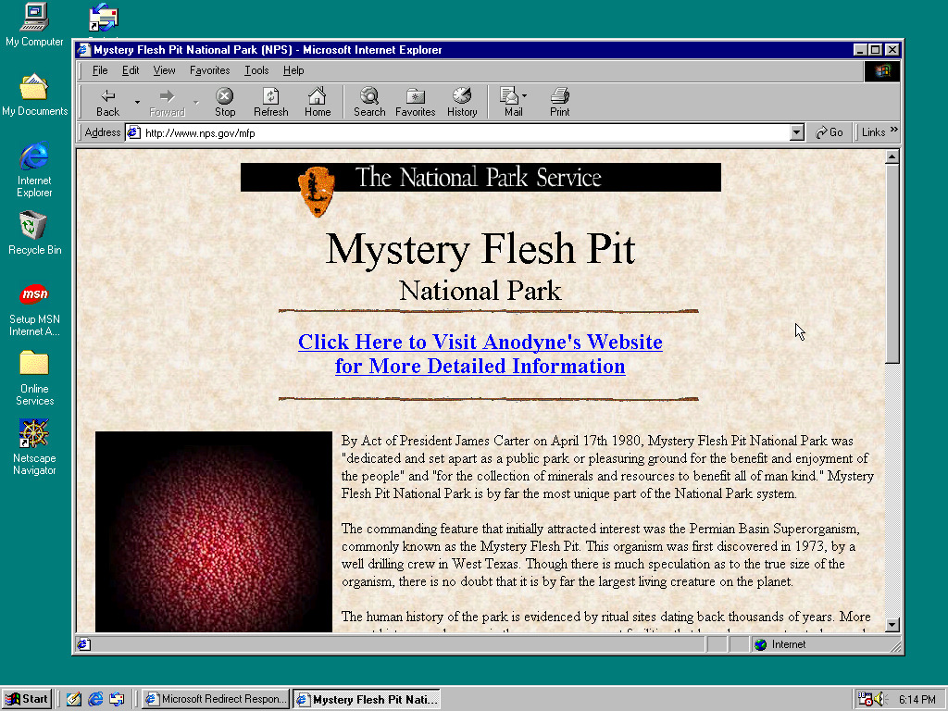Launch Outlook Express from quick launch

click(x=117, y=699)
